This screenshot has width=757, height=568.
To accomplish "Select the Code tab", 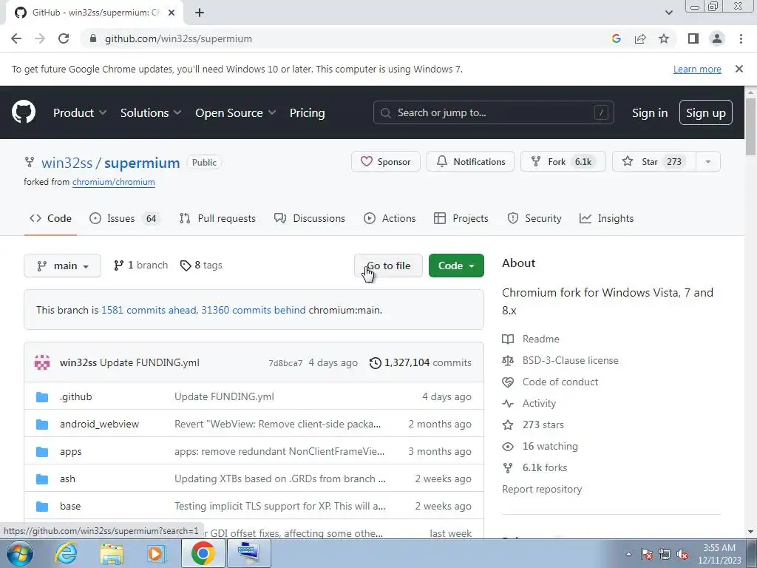I will (x=50, y=218).
